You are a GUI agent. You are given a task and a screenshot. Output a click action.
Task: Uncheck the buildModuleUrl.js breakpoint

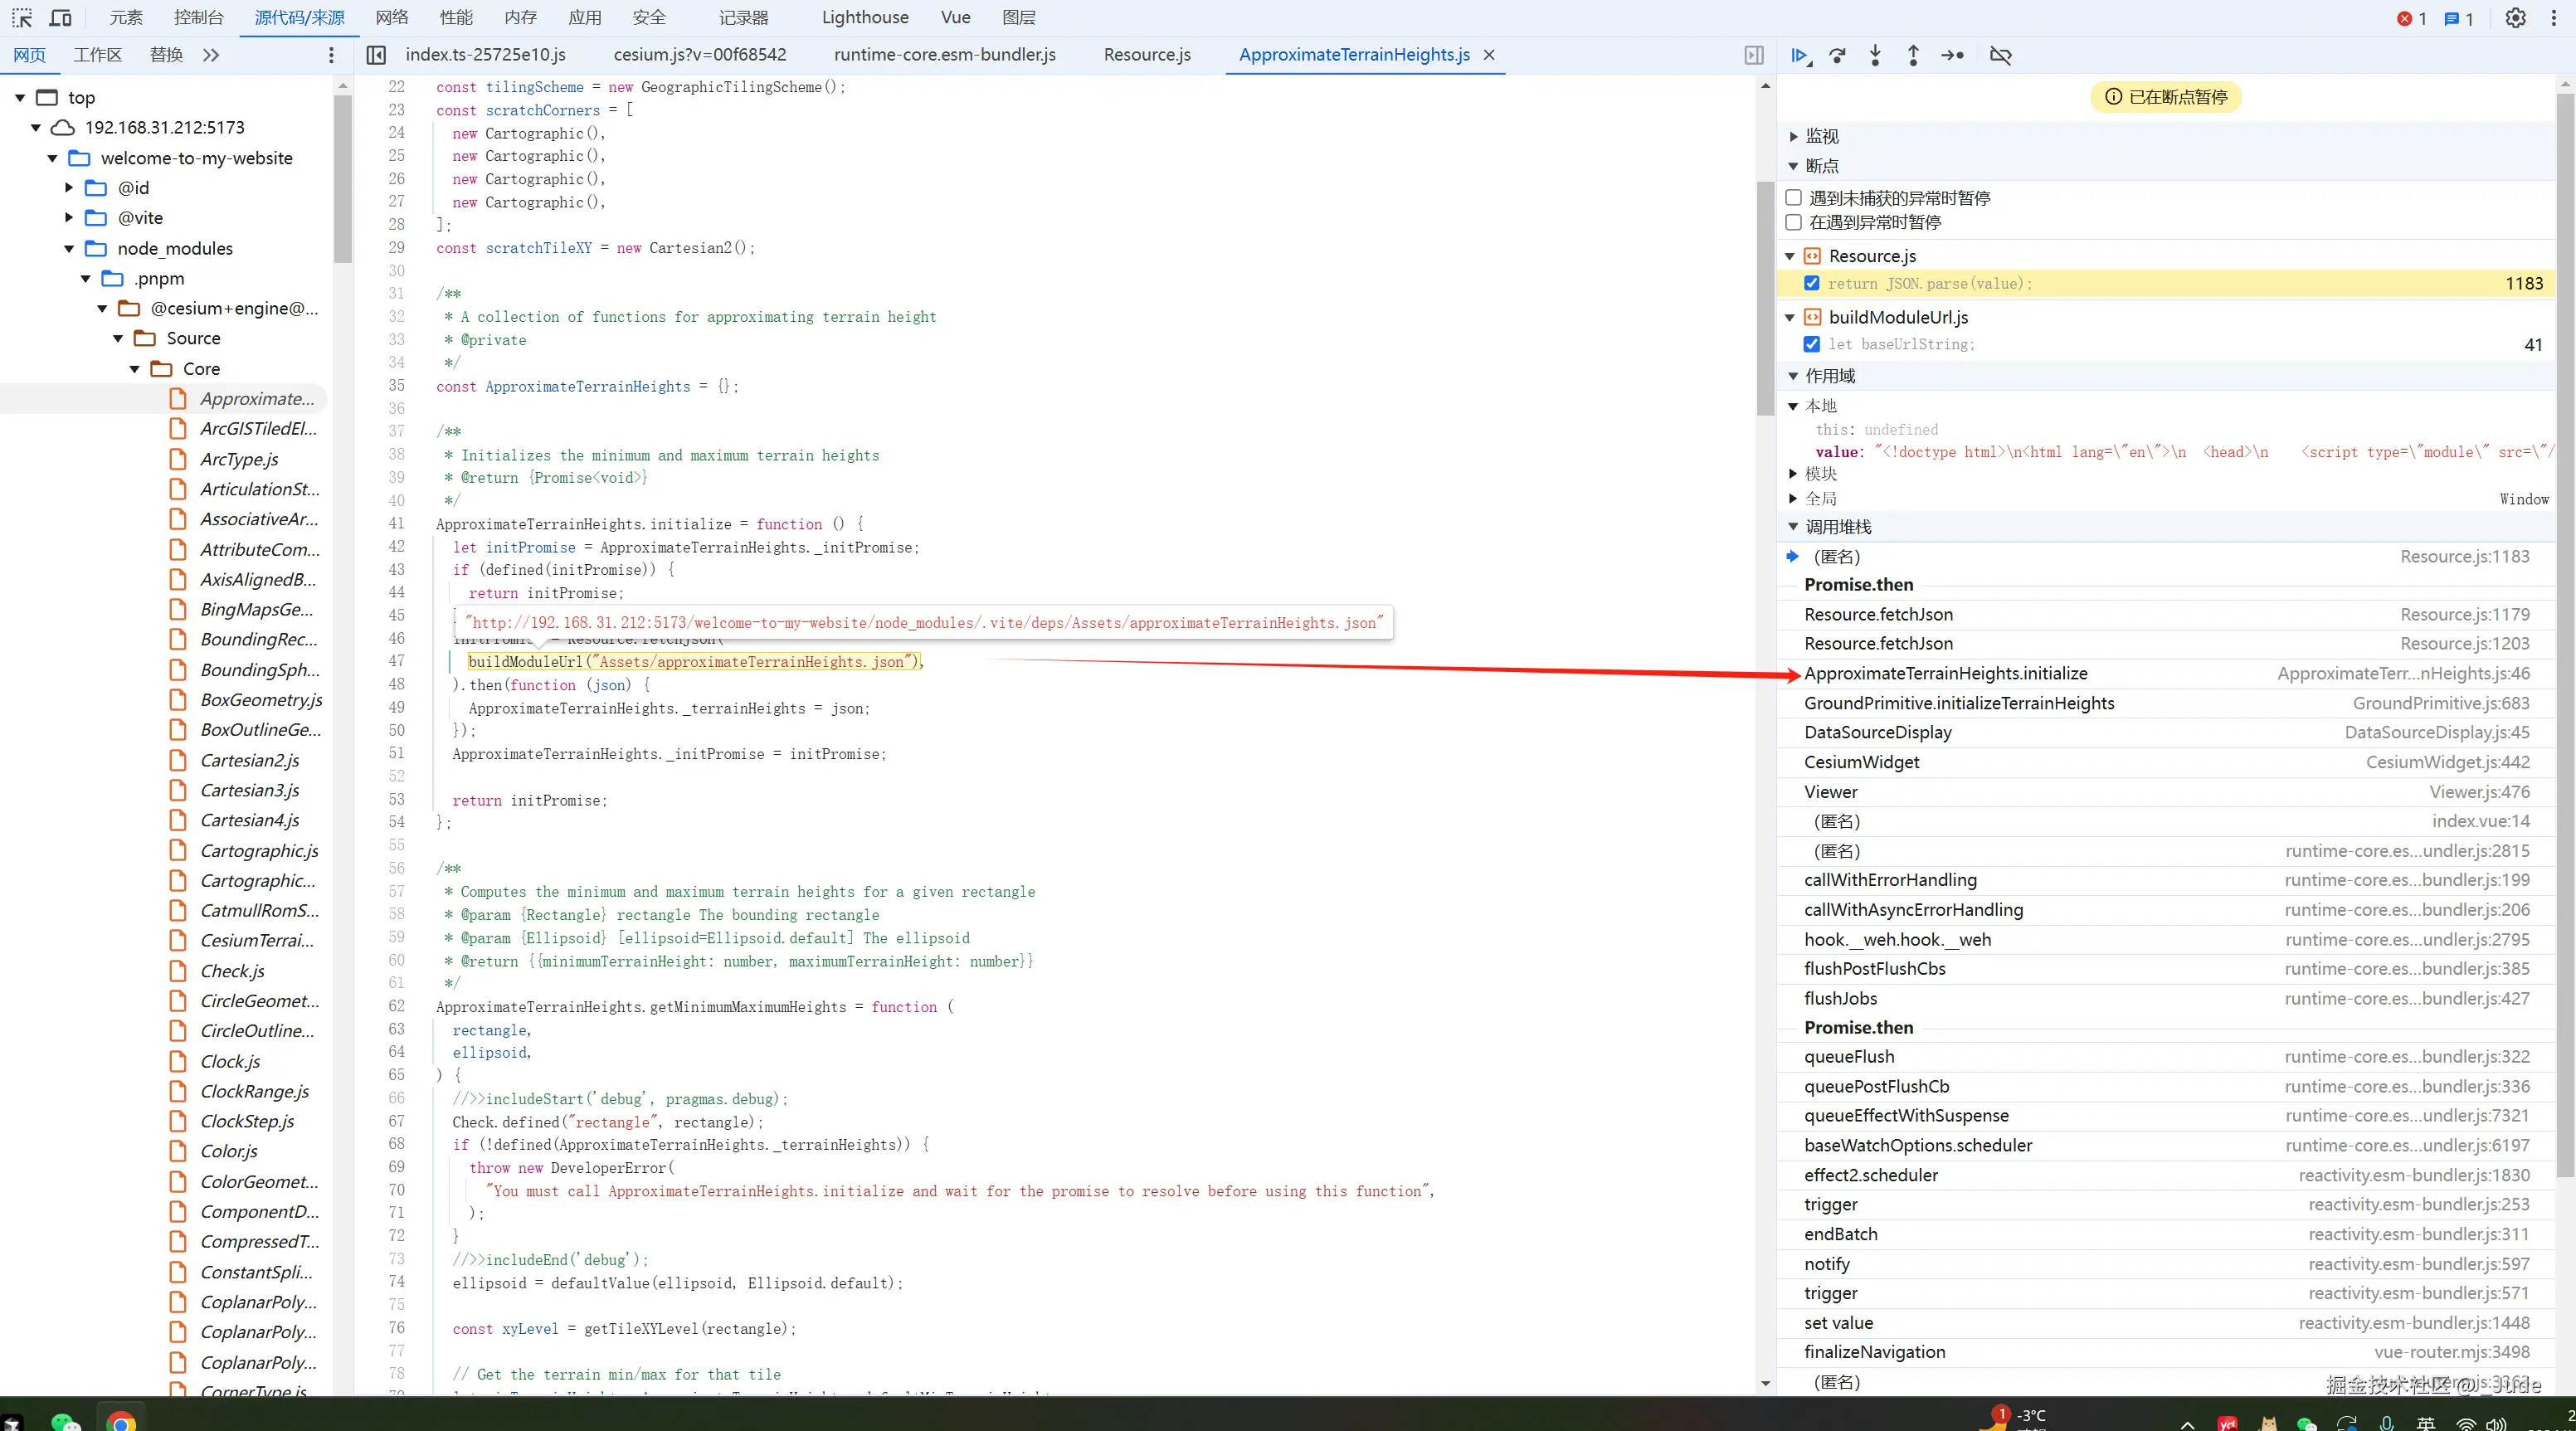[1811, 344]
